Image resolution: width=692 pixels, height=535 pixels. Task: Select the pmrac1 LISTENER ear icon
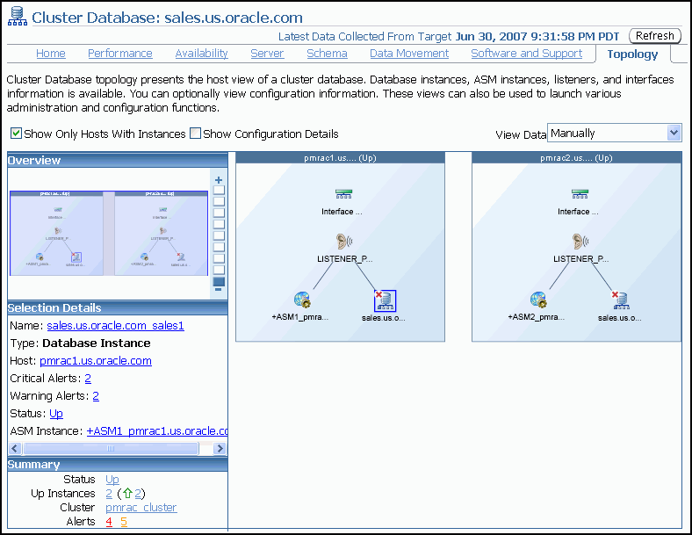pyautogui.click(x=341, y=241)
